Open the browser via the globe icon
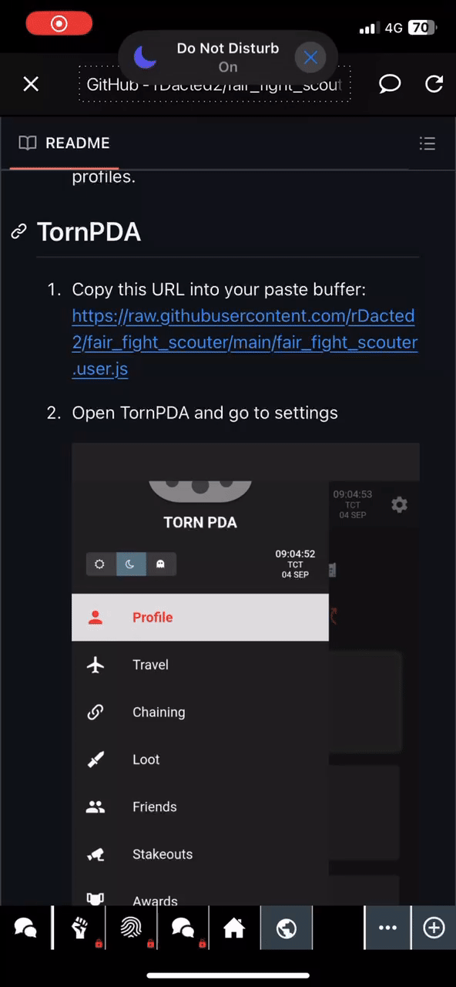Viewport: 456px width, 987px height. pyautogui.click(x=286, y=928)
